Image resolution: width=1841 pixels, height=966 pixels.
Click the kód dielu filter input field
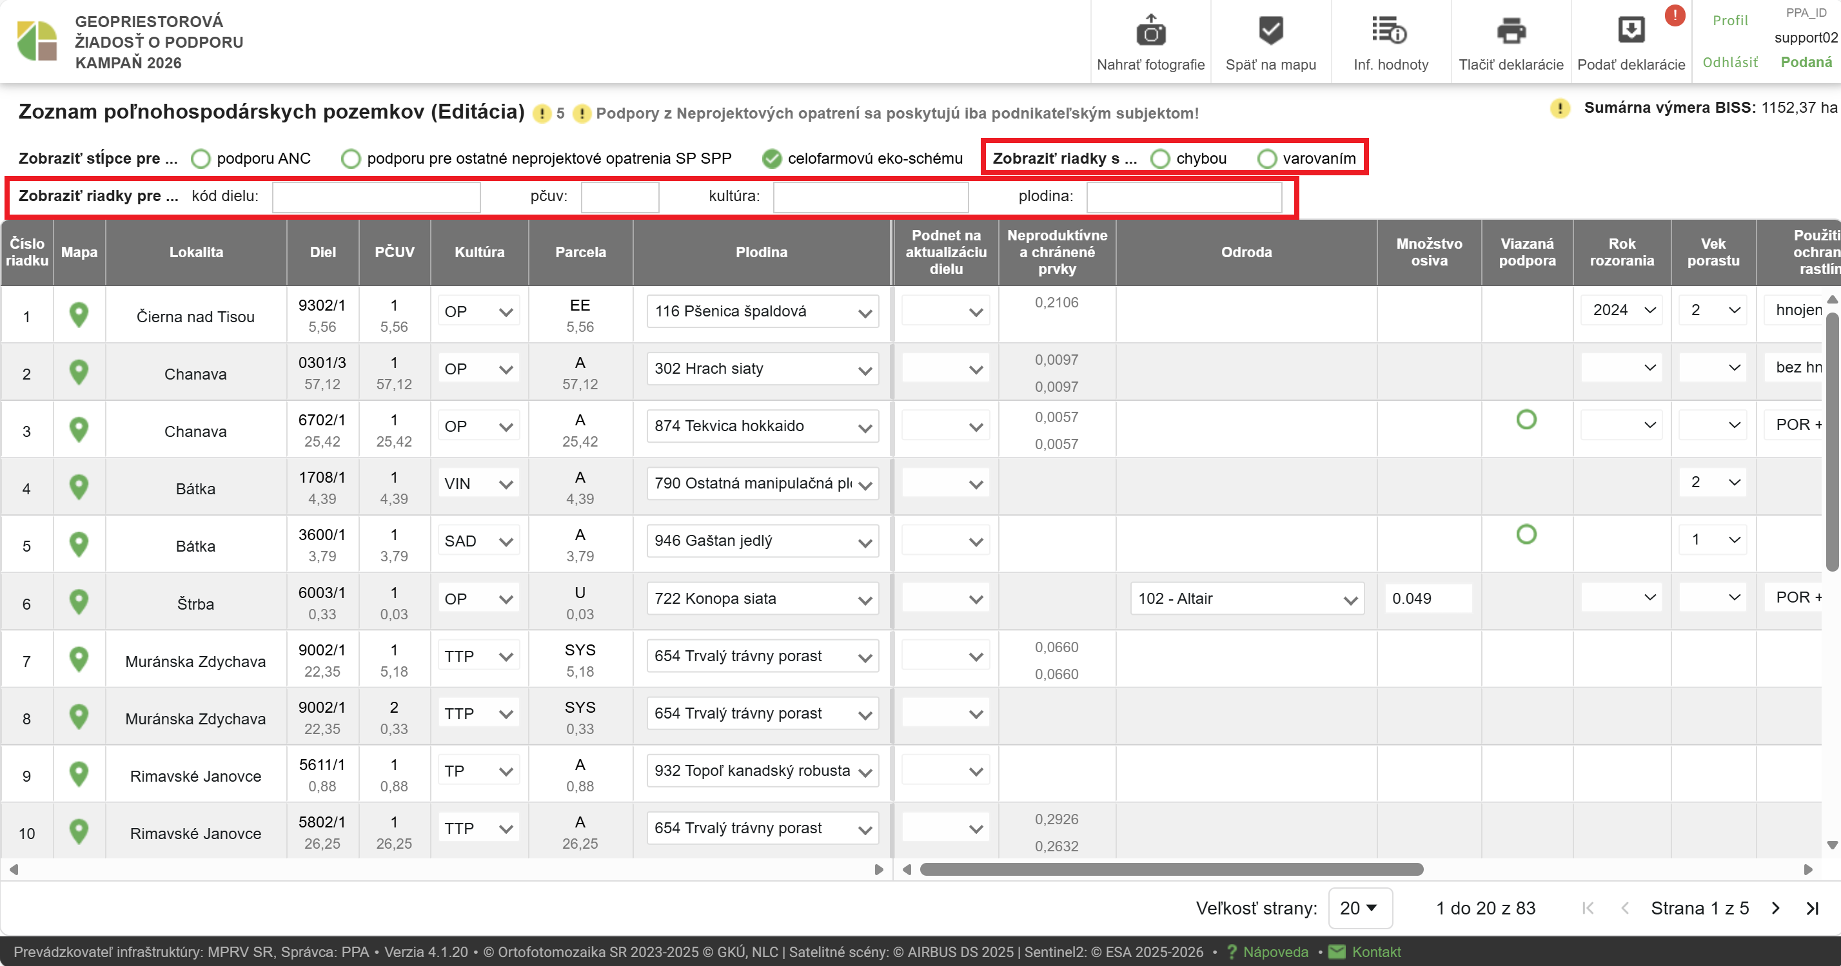click(376, 197)
